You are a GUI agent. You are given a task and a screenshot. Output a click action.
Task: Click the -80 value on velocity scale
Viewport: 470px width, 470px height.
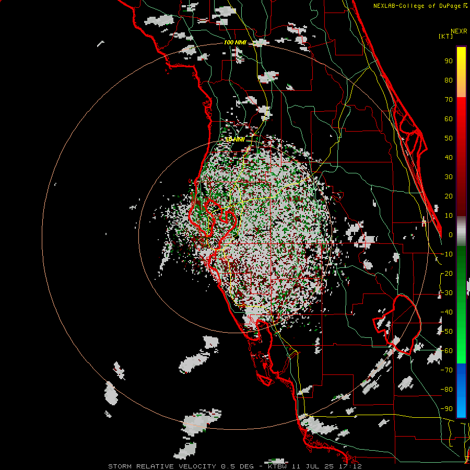pos(446,390)
